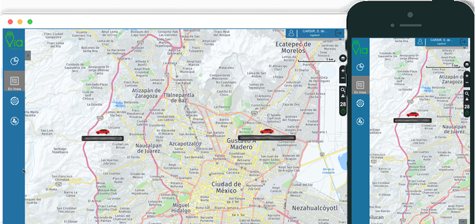Open the user location icon in desktop sidebar
Screen dimensions: 475x224
14,121
